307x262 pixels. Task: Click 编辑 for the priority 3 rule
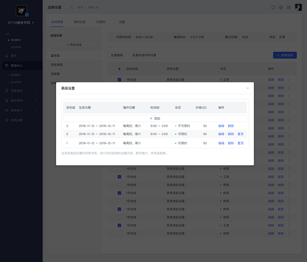tap(221, 126)
